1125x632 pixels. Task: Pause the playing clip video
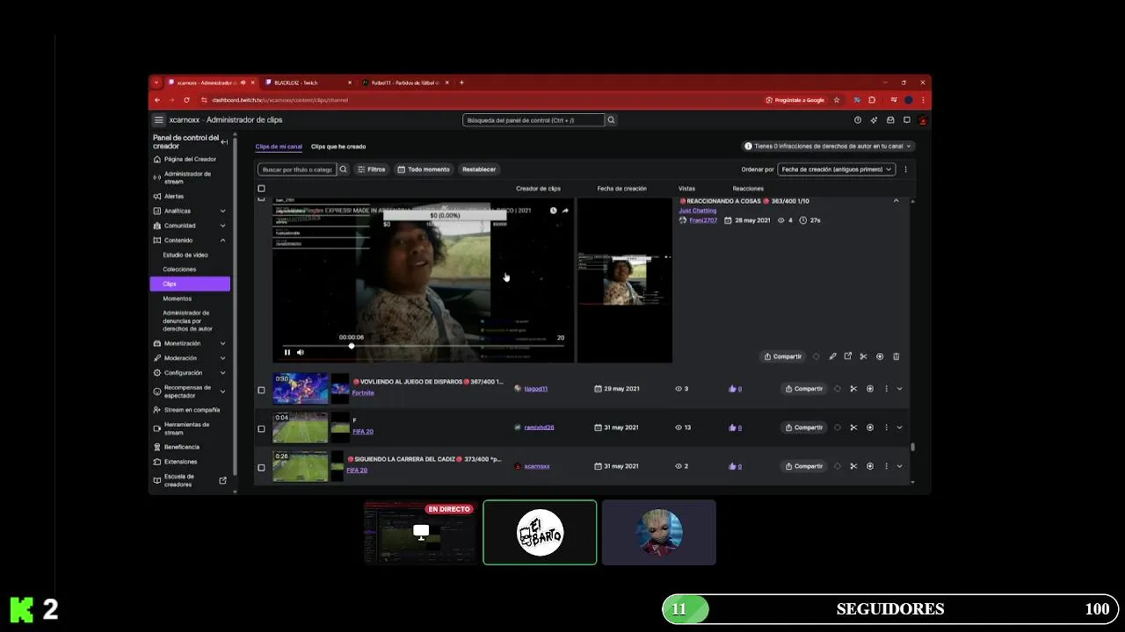(x=287, y=352)
